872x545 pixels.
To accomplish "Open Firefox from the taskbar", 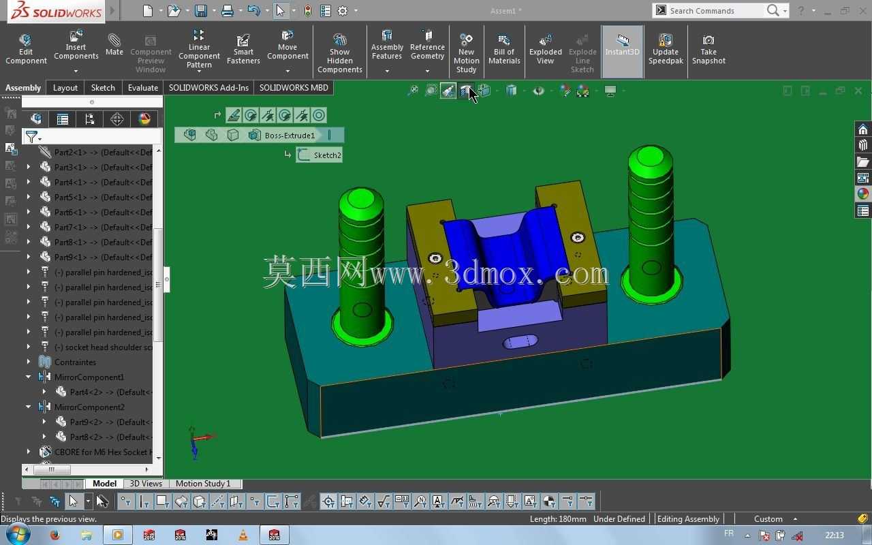I will point(55,535).
